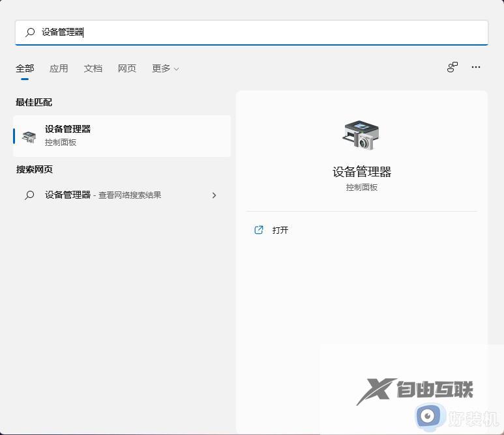This screenshot has width=504, height=435.
Task: Click 控制面板 subtitle under best match result
Action: pyautogui.click(x=61, y=143)
